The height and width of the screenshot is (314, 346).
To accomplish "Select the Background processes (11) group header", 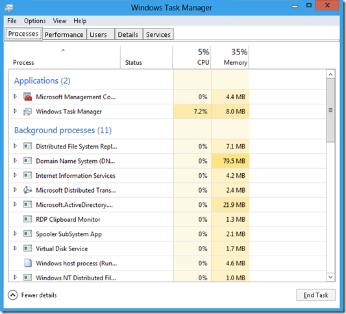I will (x=63, y=130).
